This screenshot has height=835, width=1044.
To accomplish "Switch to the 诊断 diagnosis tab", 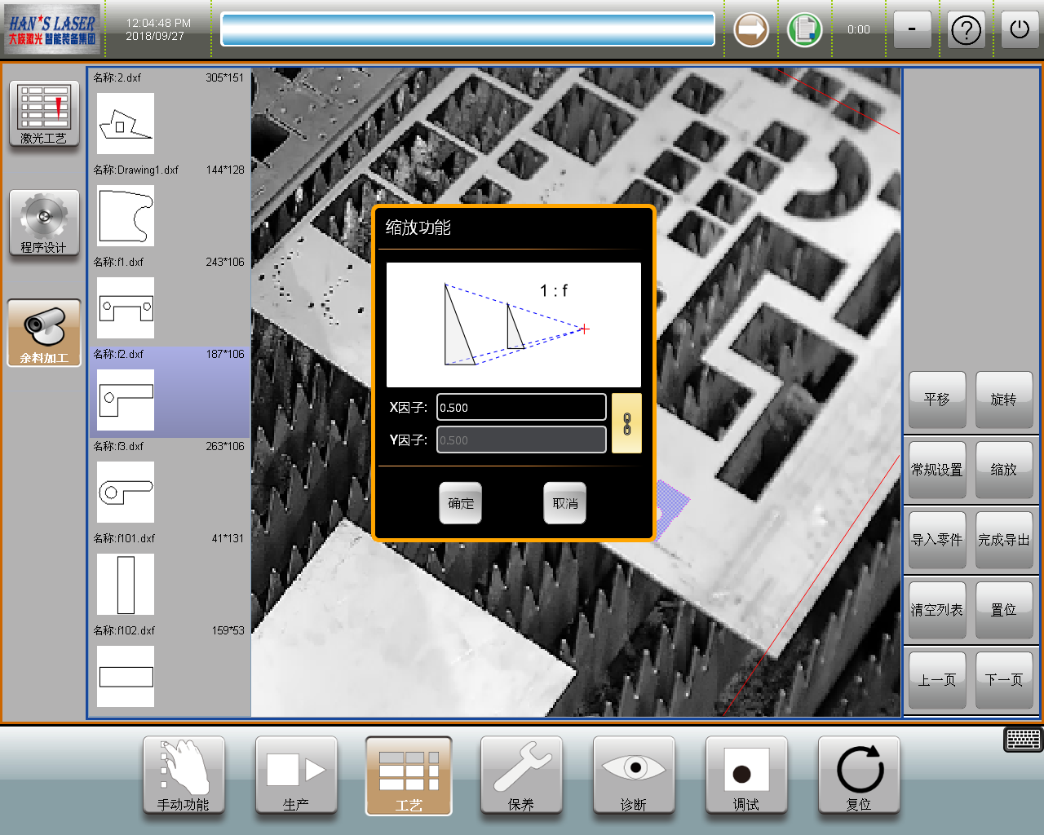I will pyautogui.click(x=634, y=775).
